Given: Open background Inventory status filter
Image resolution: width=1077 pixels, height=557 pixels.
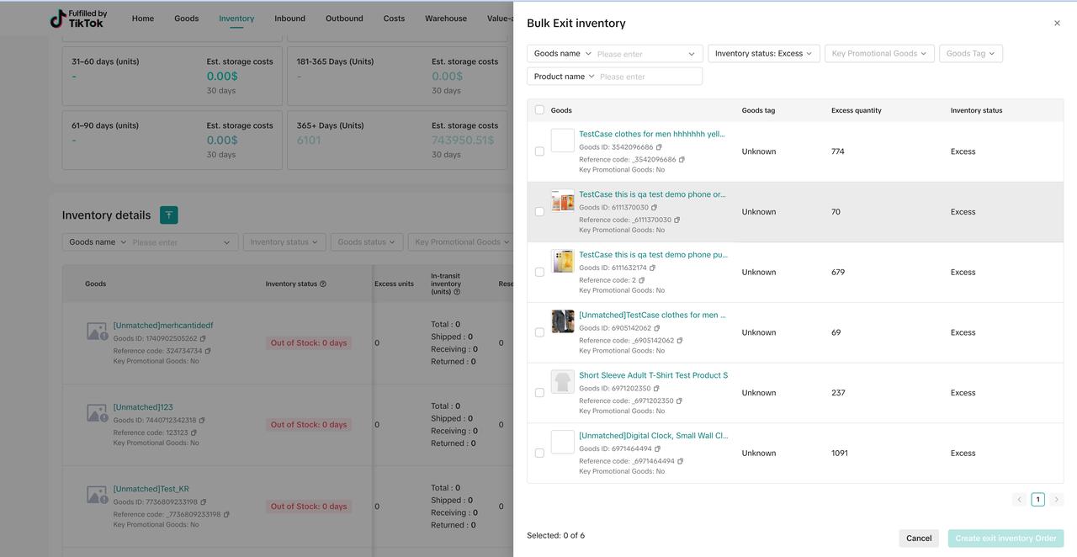Looking at the screenshot, I should 284,242.
